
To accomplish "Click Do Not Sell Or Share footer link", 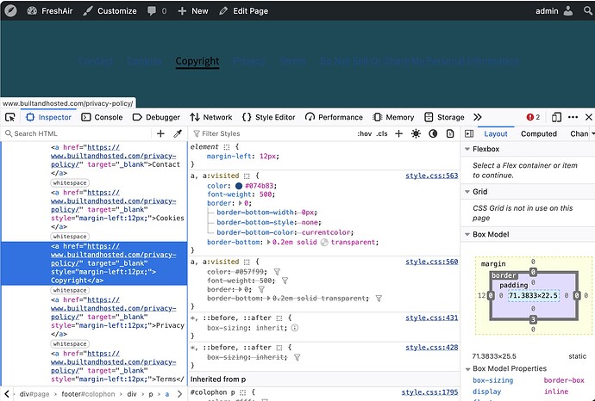I will pyautogui.click(x=419, y=61).
